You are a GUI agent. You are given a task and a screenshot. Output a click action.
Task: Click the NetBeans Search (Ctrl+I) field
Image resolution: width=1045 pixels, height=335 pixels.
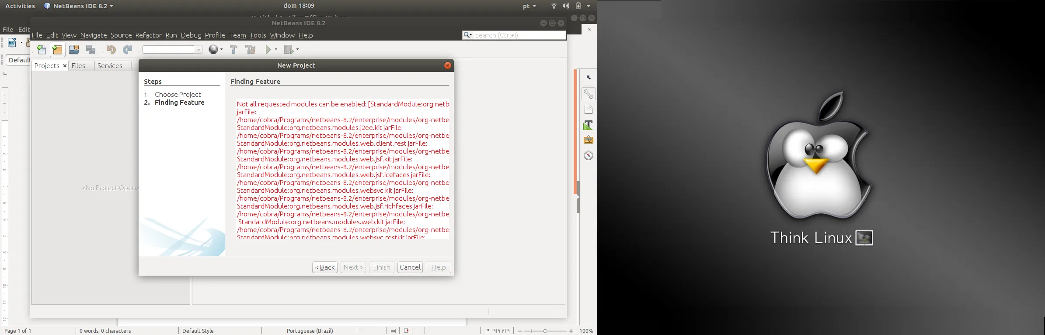point(514,35)
